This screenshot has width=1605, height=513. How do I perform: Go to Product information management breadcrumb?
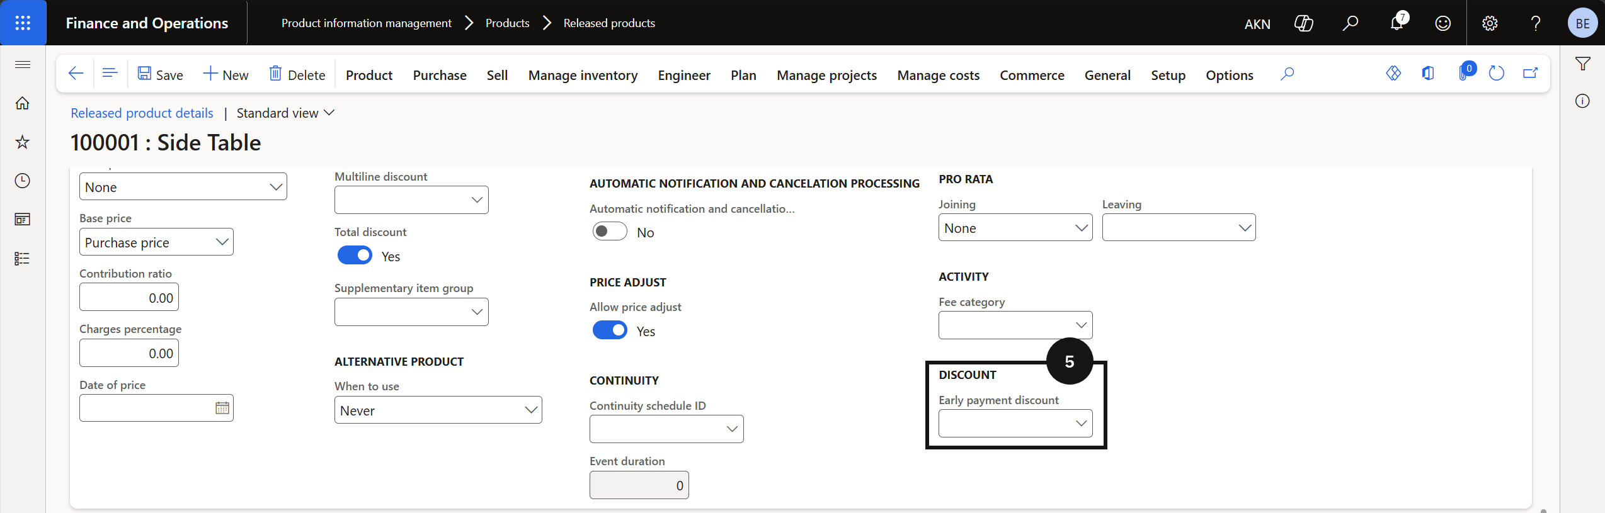367,23
